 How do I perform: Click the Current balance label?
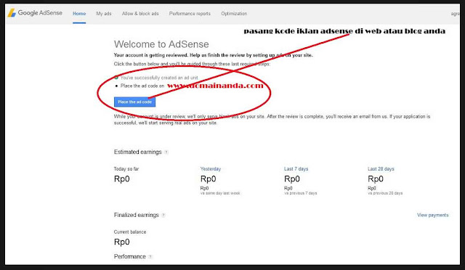pos(130,232)
